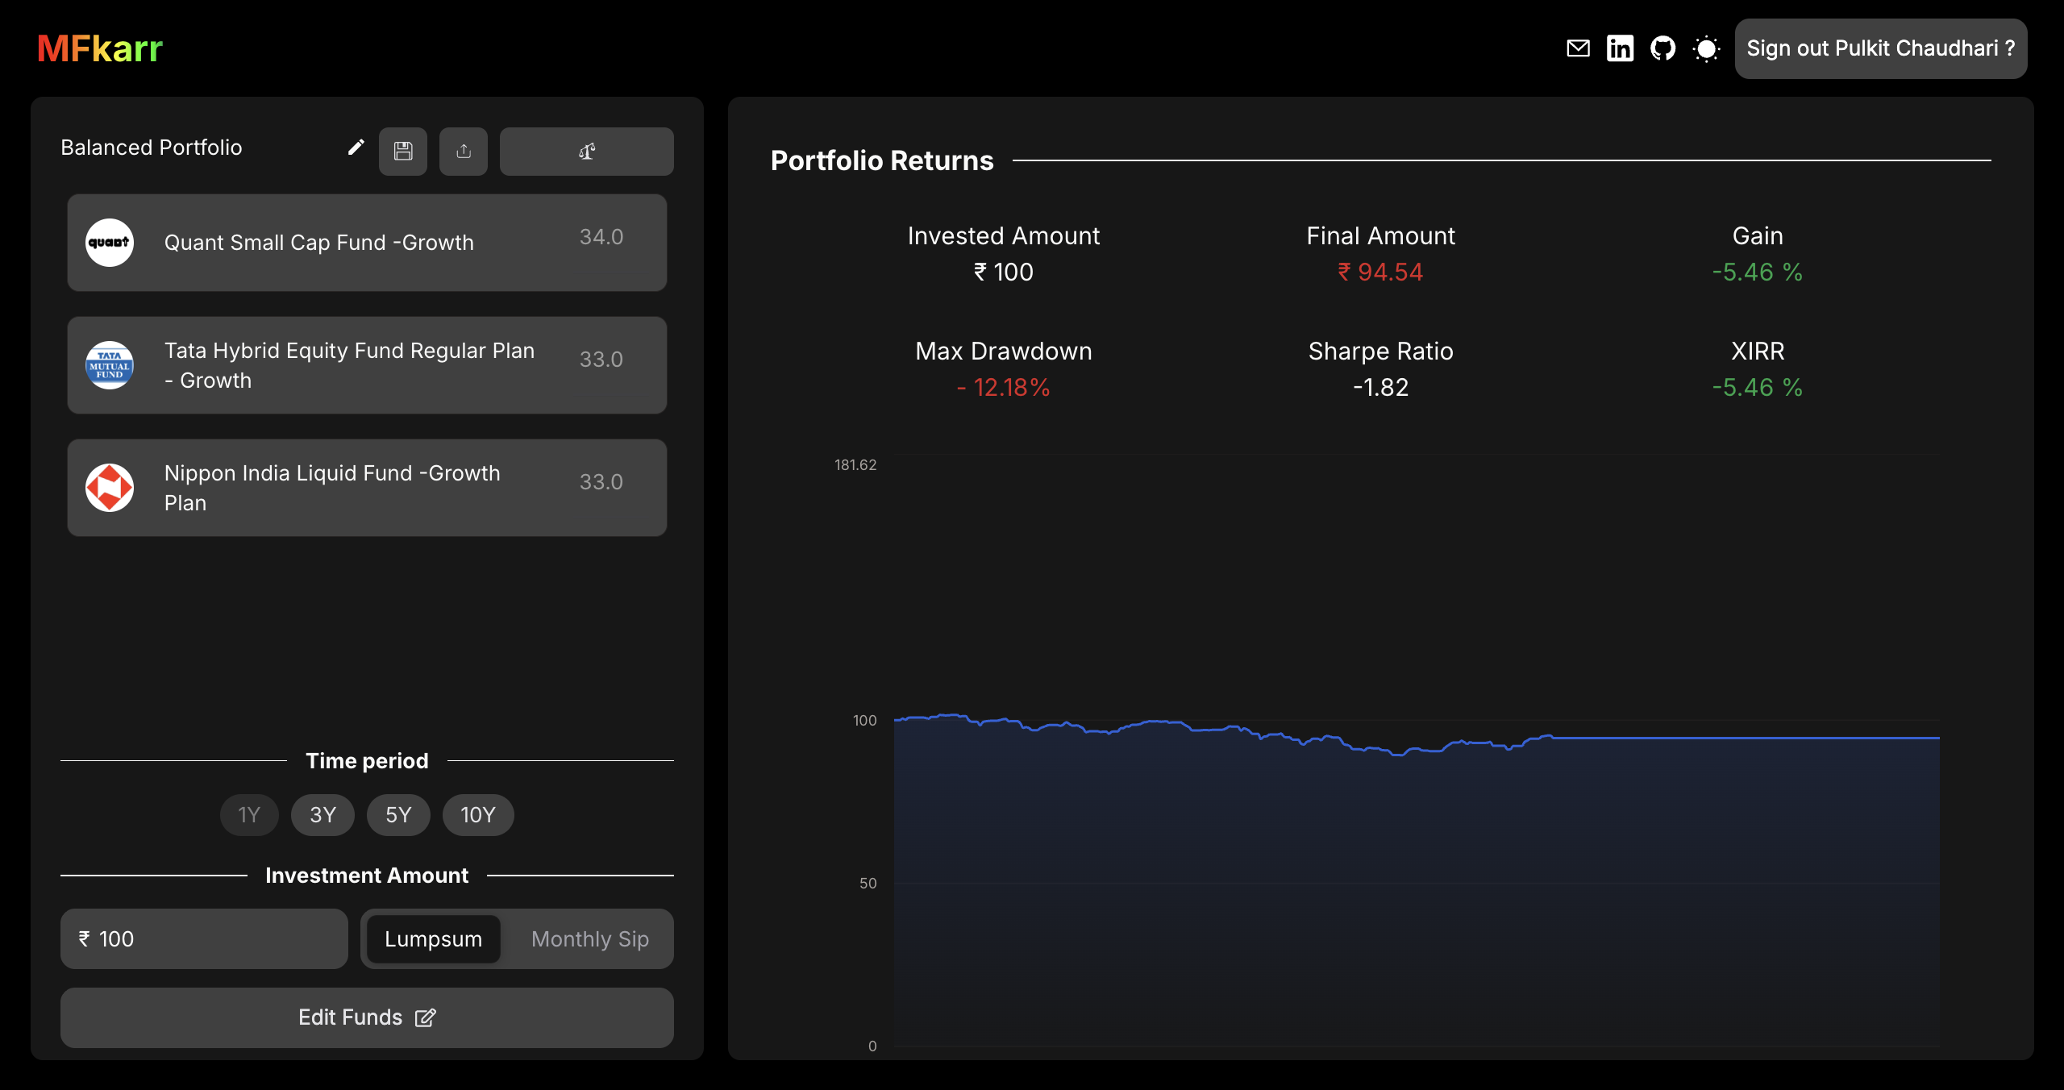Select the 1Y time period
This screenshot has height=1090, width=2064.
[249, 814]
